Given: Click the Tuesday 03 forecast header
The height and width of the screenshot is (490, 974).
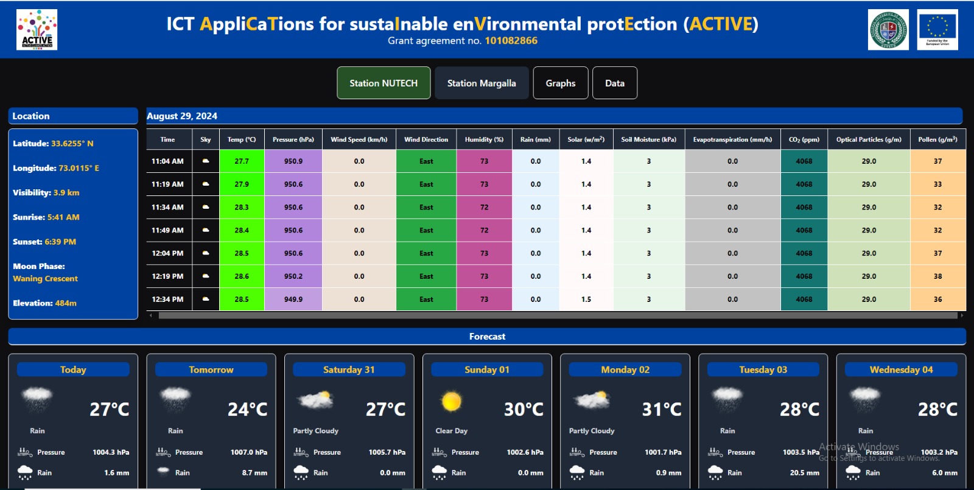Looking at the screenshot, I should (x=763, y=369).
